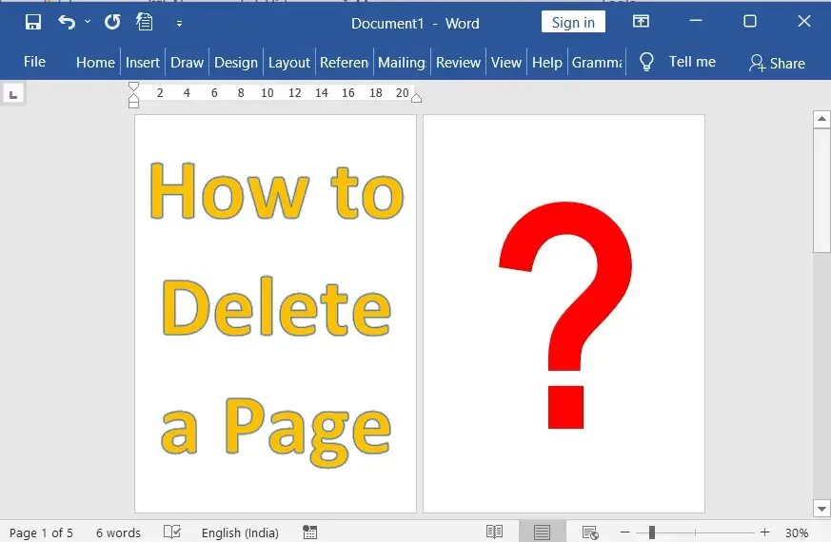
Task: Click the ruler number 10
Action: [267, 93]
